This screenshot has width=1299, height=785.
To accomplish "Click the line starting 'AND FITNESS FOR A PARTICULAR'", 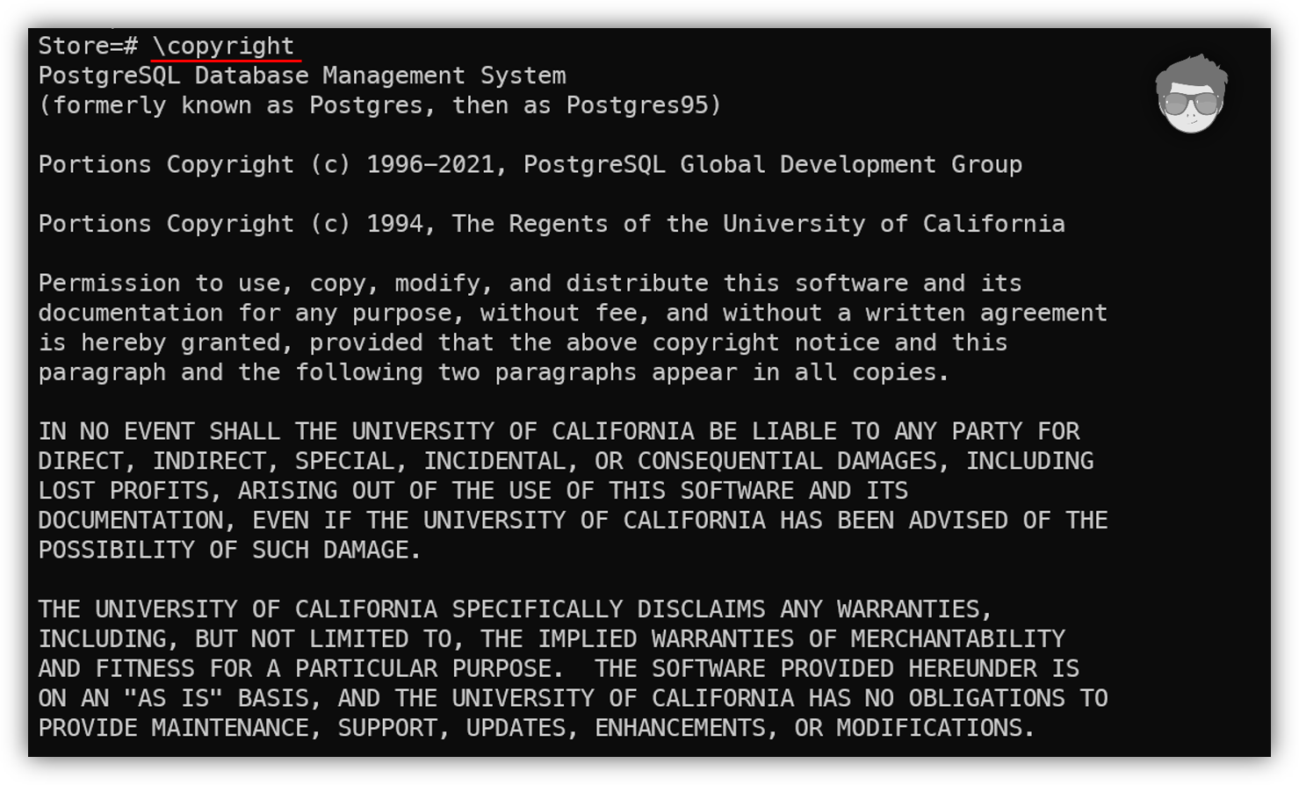I will click(x=559, y=669).
